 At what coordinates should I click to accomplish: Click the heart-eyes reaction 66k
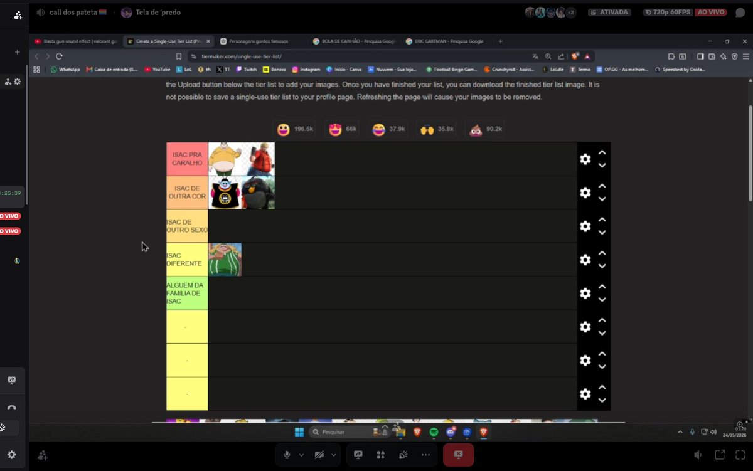click(x=343, y=129)
